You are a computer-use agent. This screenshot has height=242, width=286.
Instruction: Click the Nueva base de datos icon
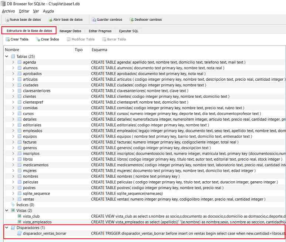pos(7,20)
